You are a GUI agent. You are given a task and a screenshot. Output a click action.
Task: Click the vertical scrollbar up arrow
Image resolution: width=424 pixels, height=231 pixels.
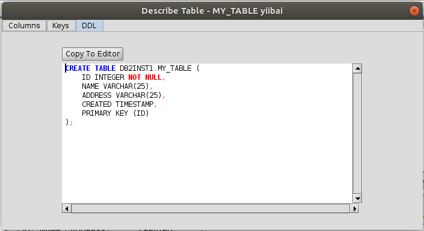pyautogui.click(x=357, y=68)
